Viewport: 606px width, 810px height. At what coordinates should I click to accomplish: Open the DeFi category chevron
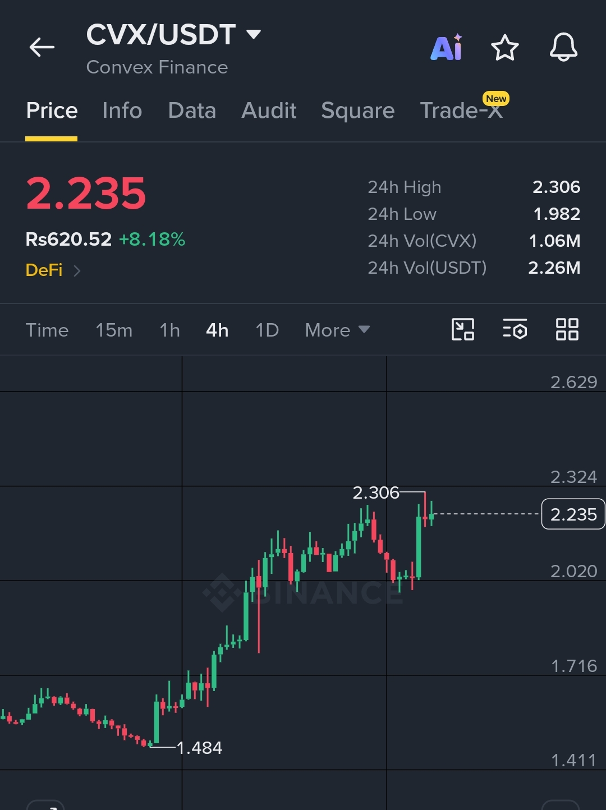pos(77,271)
